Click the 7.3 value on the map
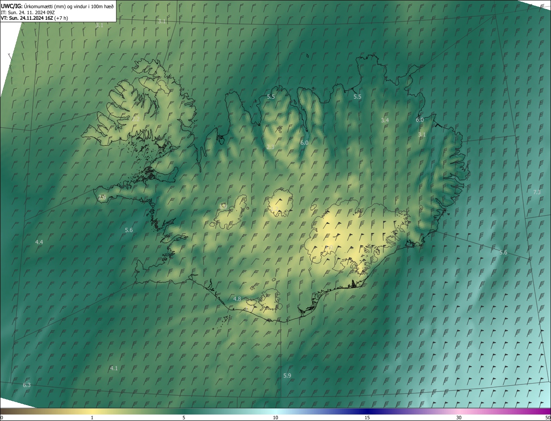 click(x=537, y=192)
